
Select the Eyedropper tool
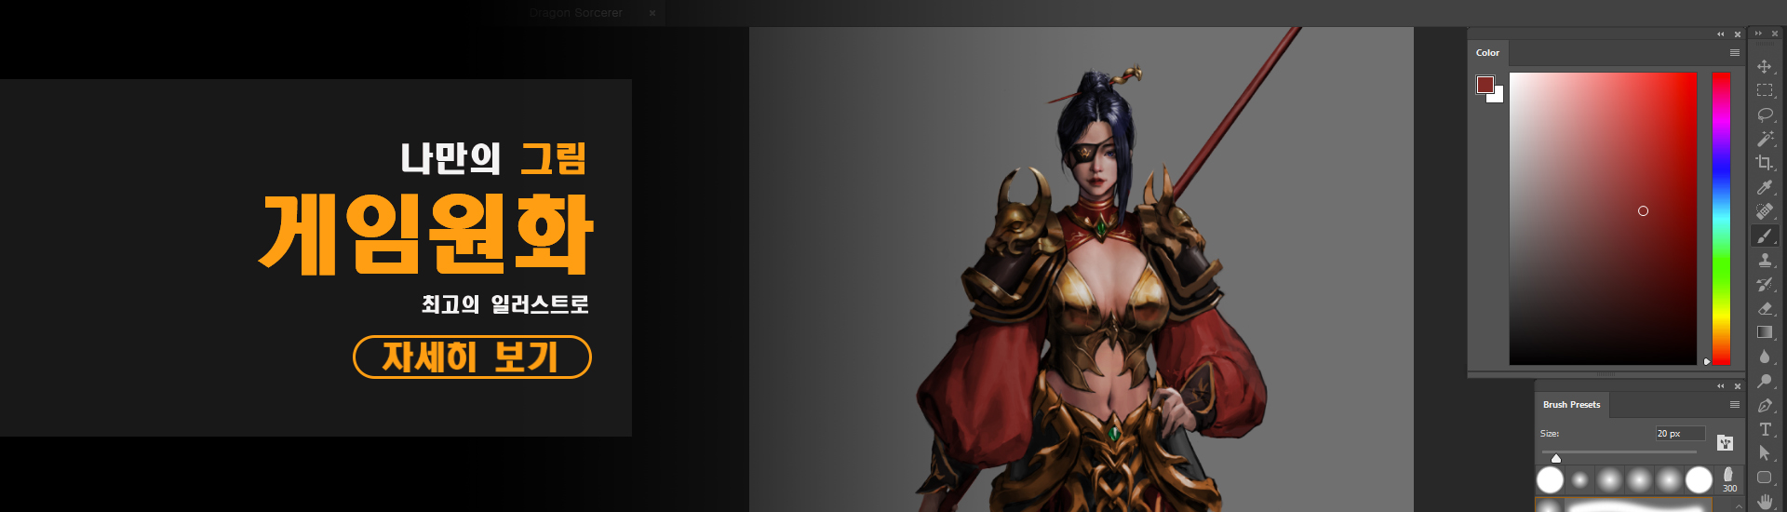point(1764,187)
